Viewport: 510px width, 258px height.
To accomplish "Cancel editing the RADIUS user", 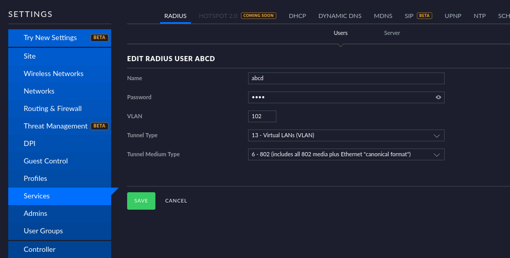I will 176,201.
